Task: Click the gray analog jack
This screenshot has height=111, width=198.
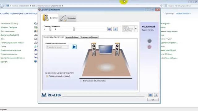Action: [149, 41]
